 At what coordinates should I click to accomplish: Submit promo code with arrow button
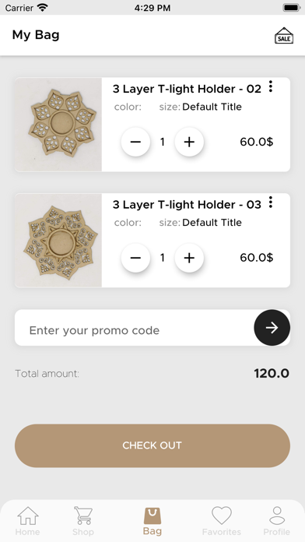[272, 327]
